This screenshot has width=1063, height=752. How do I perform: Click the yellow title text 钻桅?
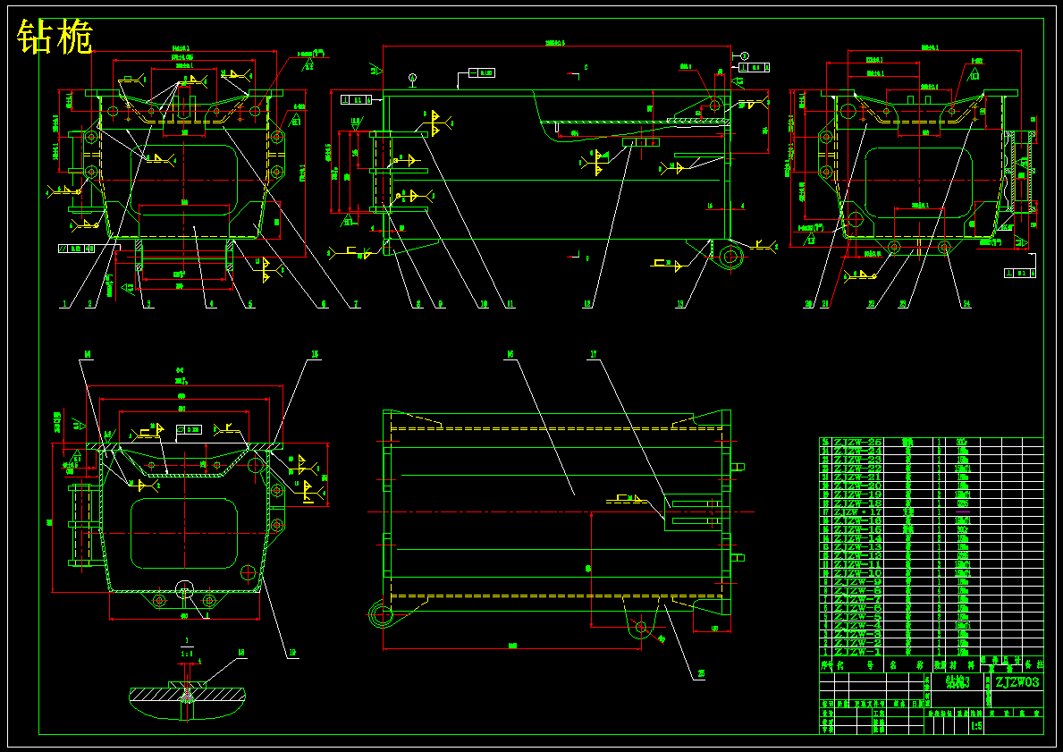coord(55,37)
